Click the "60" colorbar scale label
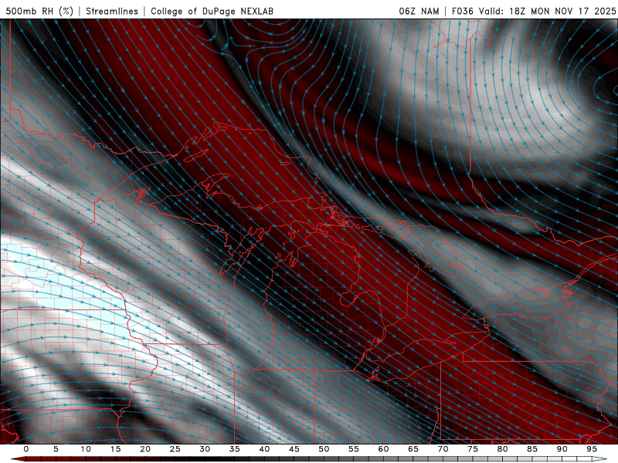This screenshot has width=618, height=463. tap(383, 449)
